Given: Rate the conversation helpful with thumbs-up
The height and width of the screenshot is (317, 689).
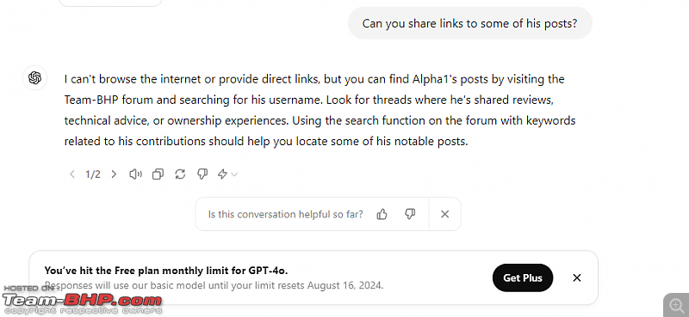Looking at the screenshot, I should coord(382,214).
